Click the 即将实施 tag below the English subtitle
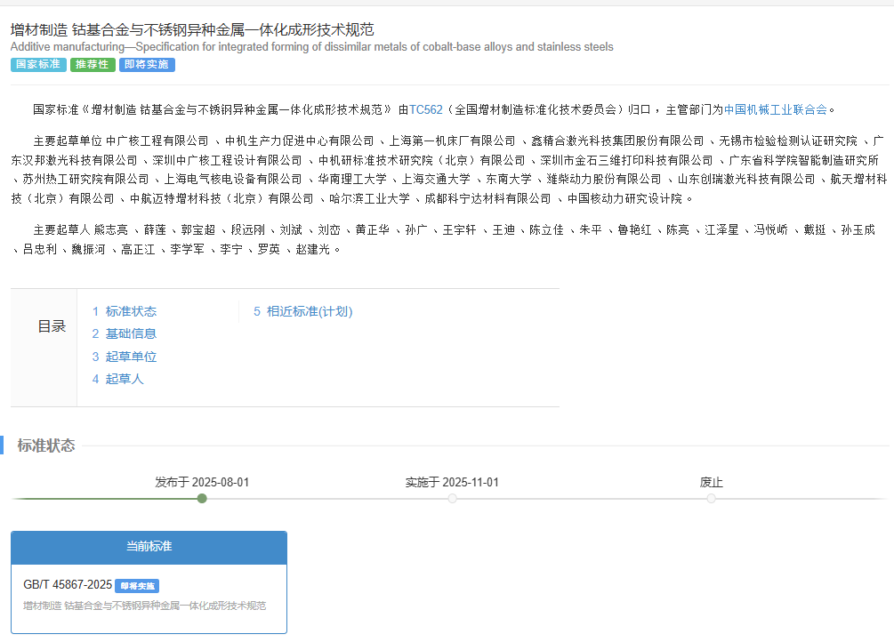Screen dimensions: 894x642 (x=147, y=65)
